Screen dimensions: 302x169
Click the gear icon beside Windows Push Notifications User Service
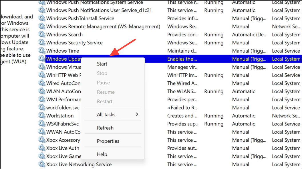coord(42,10)
